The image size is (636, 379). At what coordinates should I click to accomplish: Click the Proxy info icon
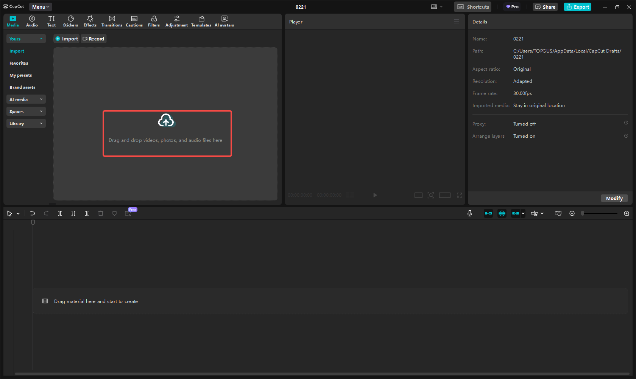626,123
